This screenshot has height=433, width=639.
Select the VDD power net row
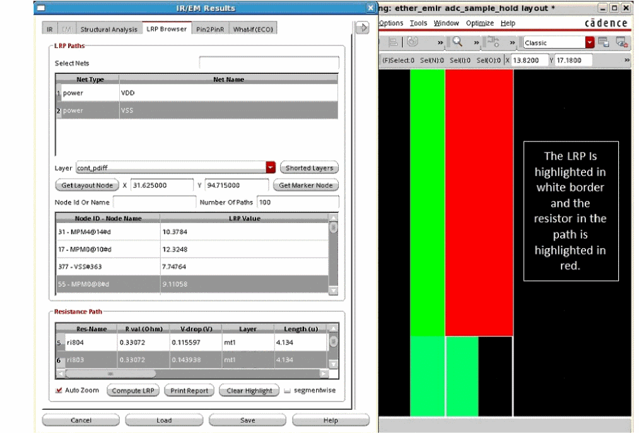[x=197, y=93]
